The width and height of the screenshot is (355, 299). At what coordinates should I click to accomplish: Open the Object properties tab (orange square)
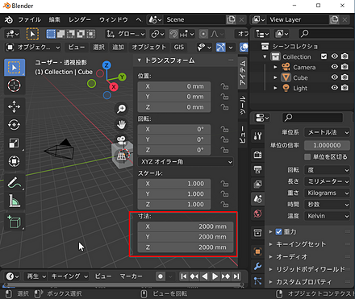pos(257,251)
